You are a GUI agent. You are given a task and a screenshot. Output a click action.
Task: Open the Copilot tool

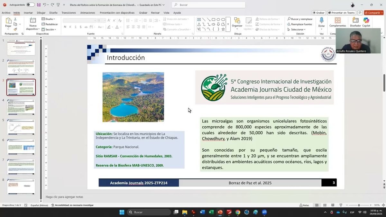point(366,21)
